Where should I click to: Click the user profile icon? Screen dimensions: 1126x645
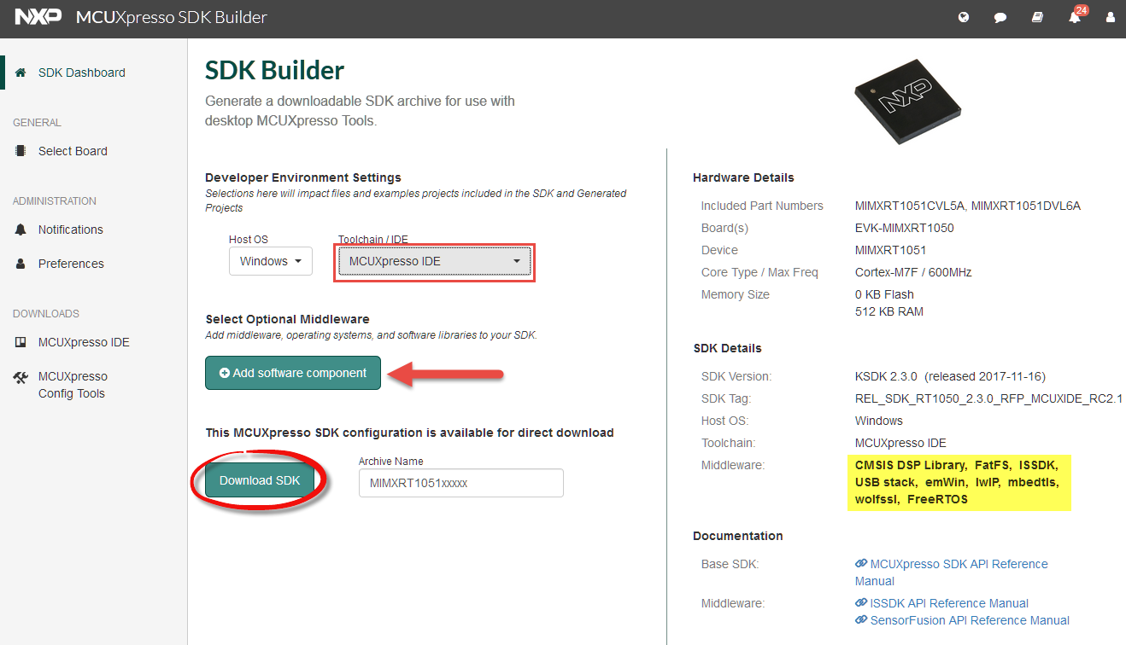[1110, 17]
